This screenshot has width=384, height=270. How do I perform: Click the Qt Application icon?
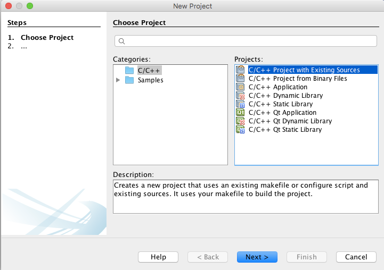click(x=240, y=112)
